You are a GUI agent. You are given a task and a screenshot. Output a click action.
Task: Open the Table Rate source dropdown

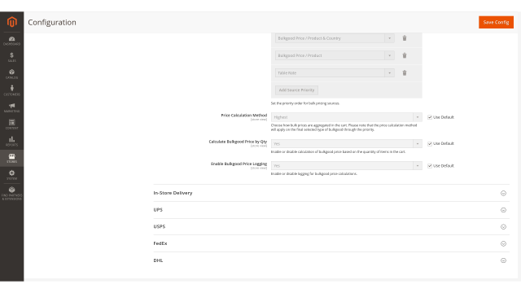pyautogui.click(x=335, y=72)
